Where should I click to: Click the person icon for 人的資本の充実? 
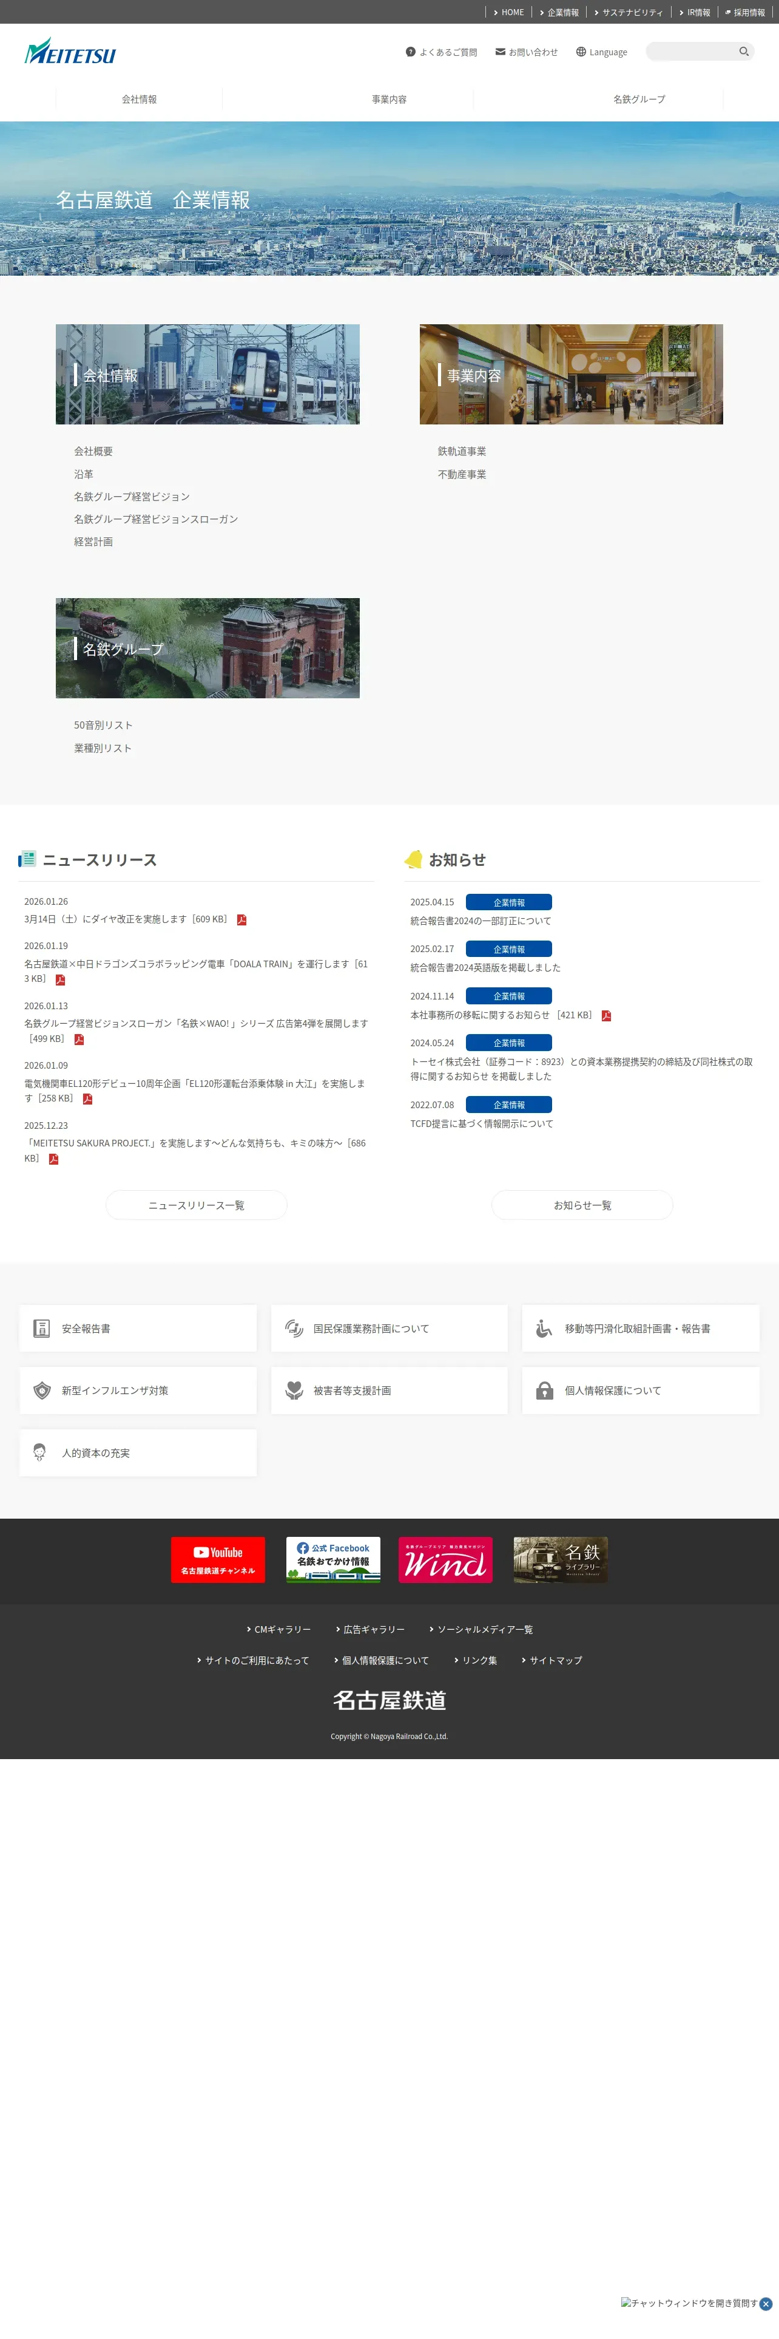(40, 1453)
